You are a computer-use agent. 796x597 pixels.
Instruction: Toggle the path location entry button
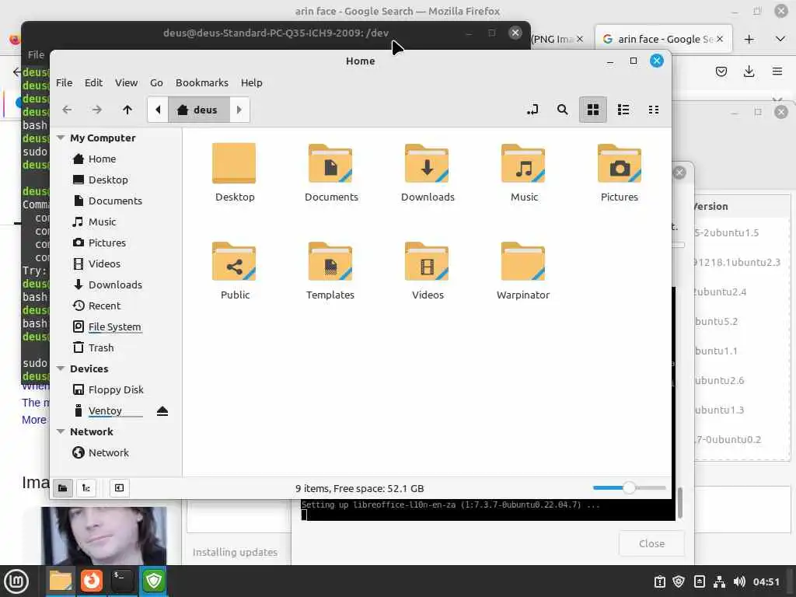coord(532,110)
